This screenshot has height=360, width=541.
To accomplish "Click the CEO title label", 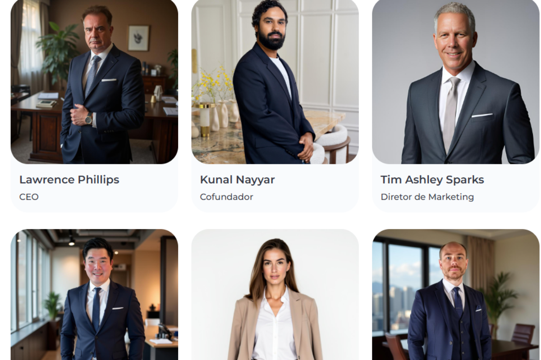I will point(29,197).
